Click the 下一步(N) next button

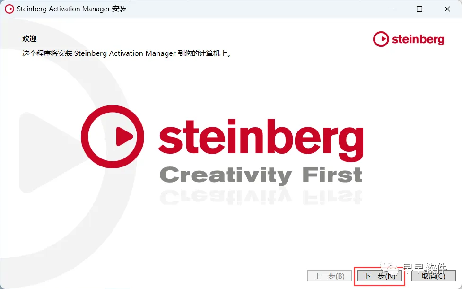(x=380, y=276)
